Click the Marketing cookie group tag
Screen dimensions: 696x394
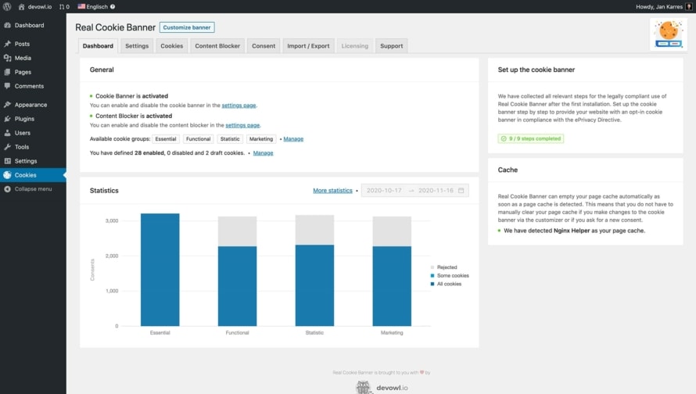coord(261,139)
